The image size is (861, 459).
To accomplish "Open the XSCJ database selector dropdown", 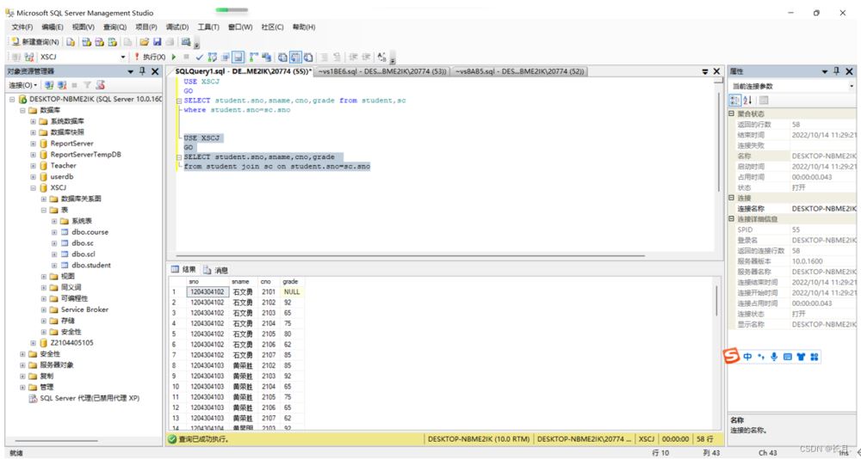I will [123, 57].
